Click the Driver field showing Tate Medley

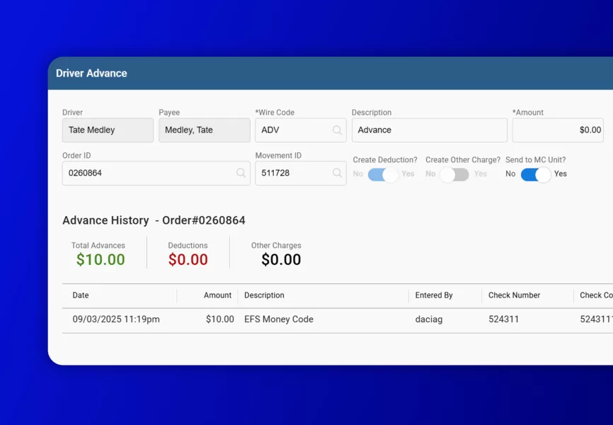pos(107,130)
